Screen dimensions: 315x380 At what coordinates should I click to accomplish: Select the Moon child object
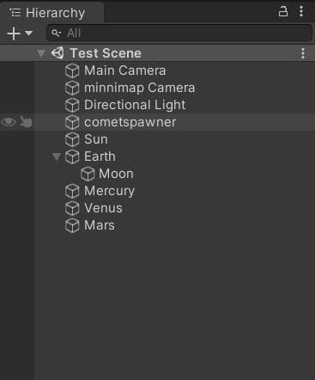point(116,174)
